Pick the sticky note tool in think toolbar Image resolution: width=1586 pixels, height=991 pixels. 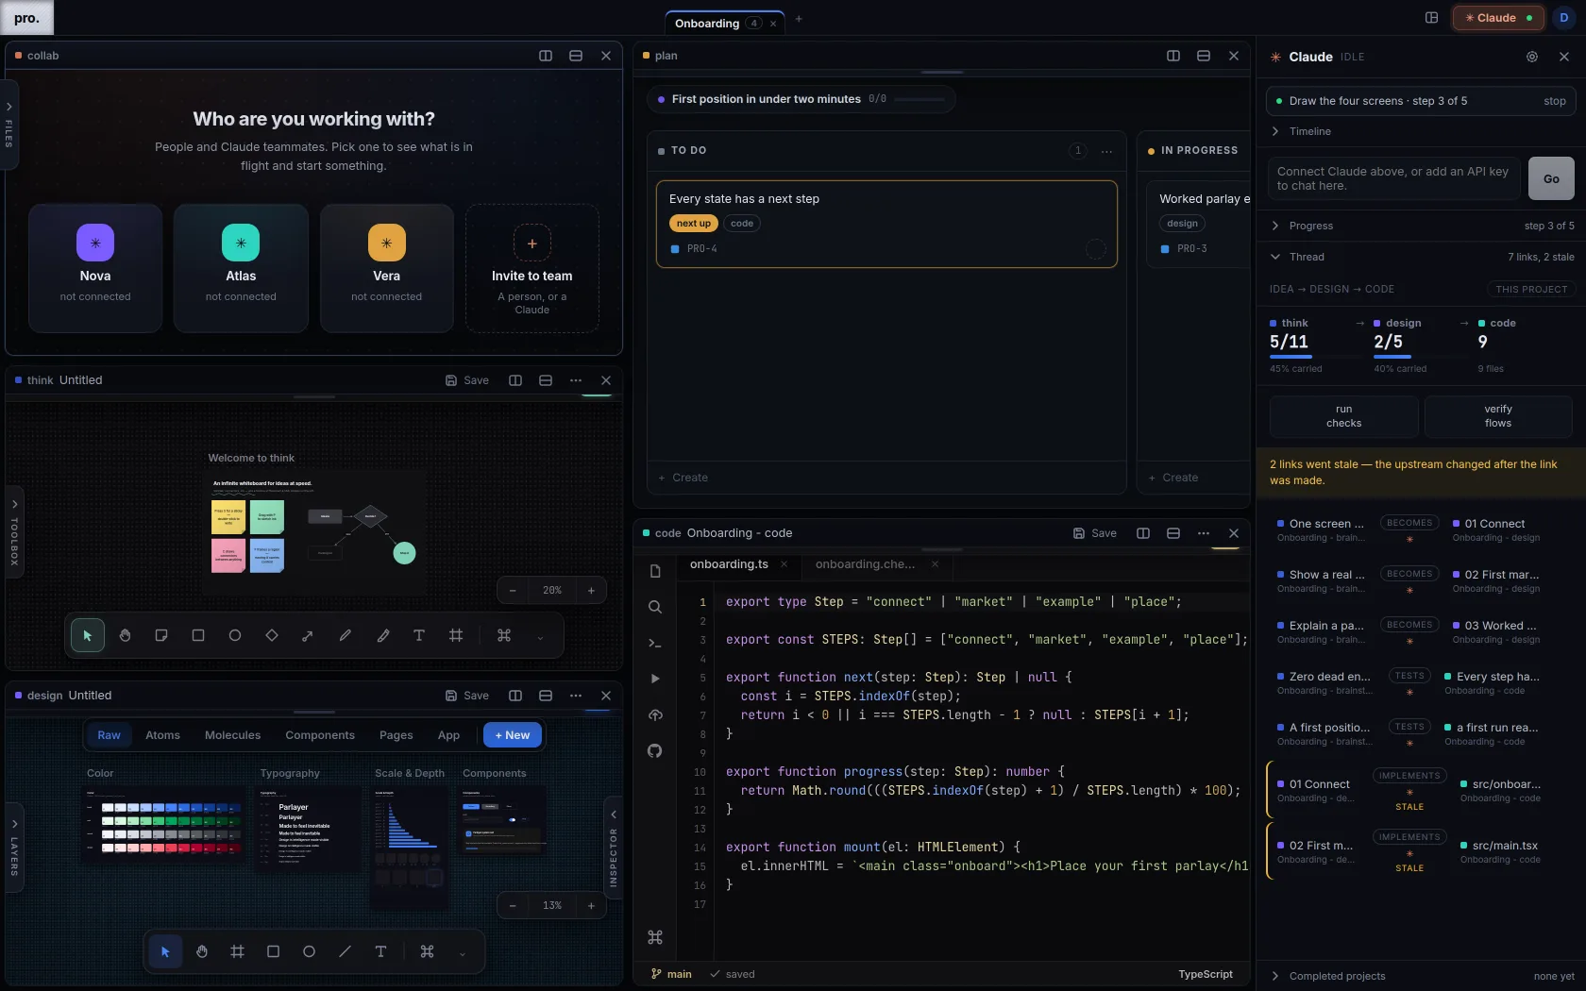161,636
